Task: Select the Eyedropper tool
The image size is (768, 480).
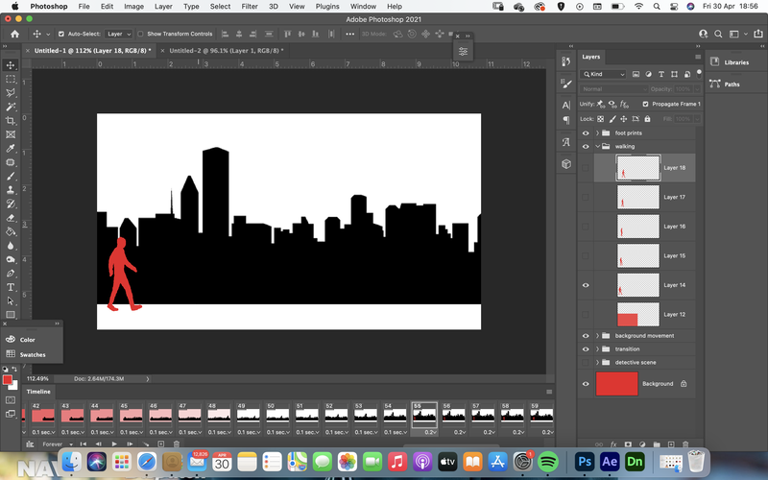Action: (x=11, y=149)
